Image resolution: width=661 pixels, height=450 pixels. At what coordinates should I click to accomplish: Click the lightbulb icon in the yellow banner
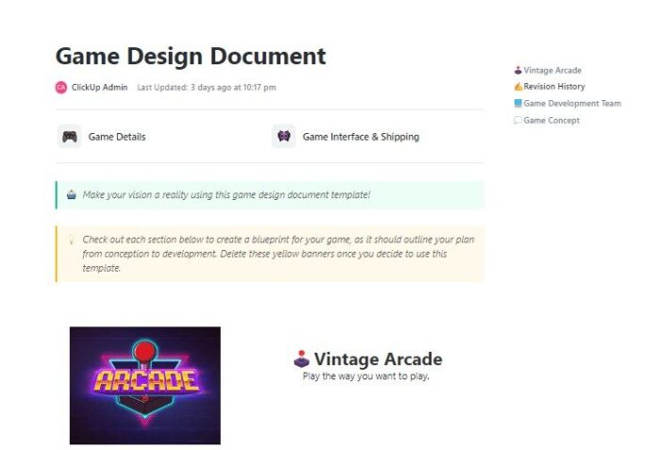coord(72,240)
